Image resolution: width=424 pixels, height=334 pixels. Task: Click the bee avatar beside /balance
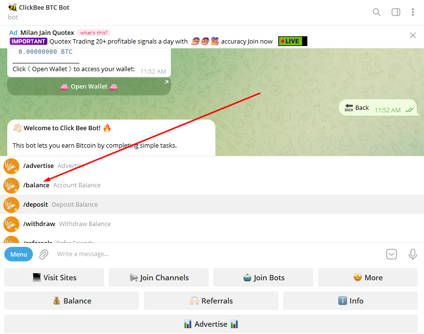11,185
